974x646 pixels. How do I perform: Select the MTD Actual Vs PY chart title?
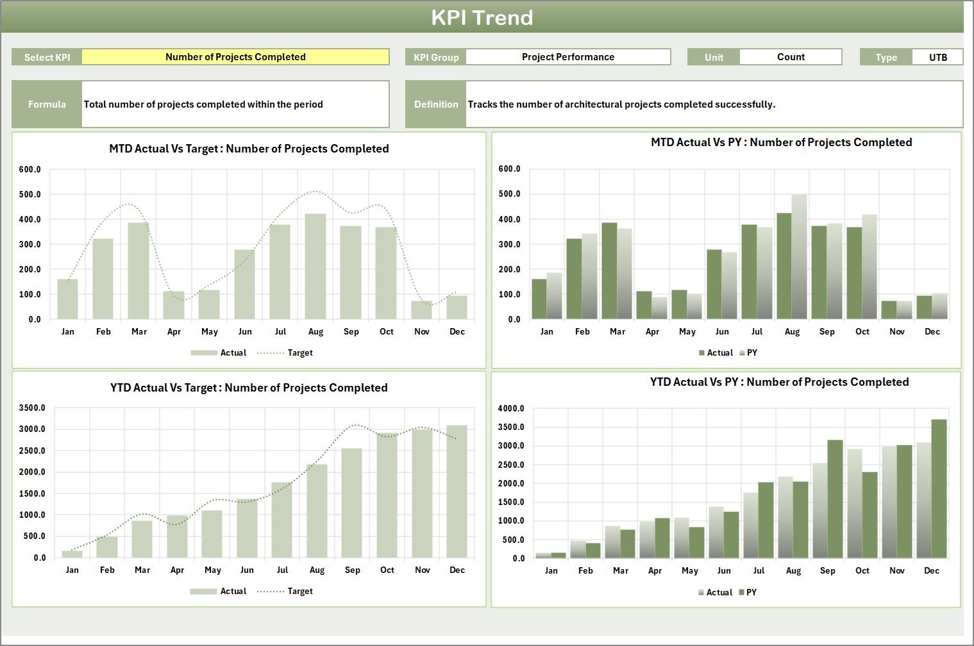[781, 142]
